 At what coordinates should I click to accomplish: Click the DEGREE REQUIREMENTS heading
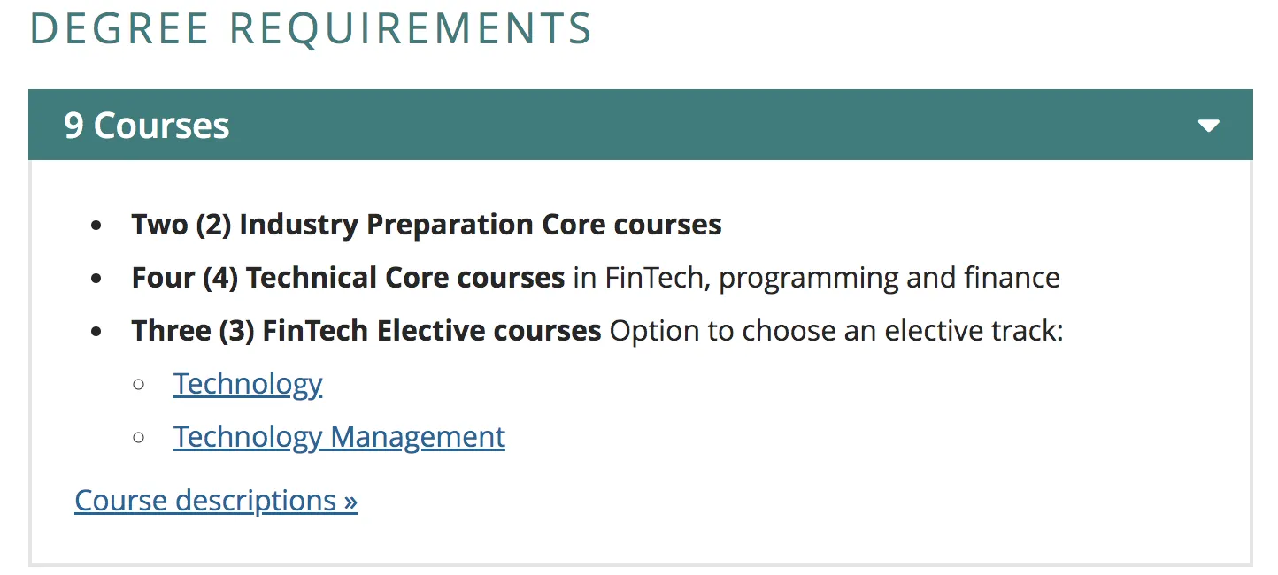pos(311,28)
